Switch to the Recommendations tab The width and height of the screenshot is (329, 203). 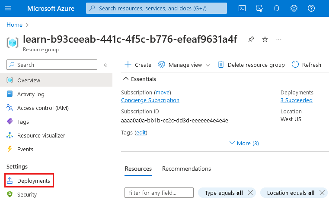coord(186,169)
